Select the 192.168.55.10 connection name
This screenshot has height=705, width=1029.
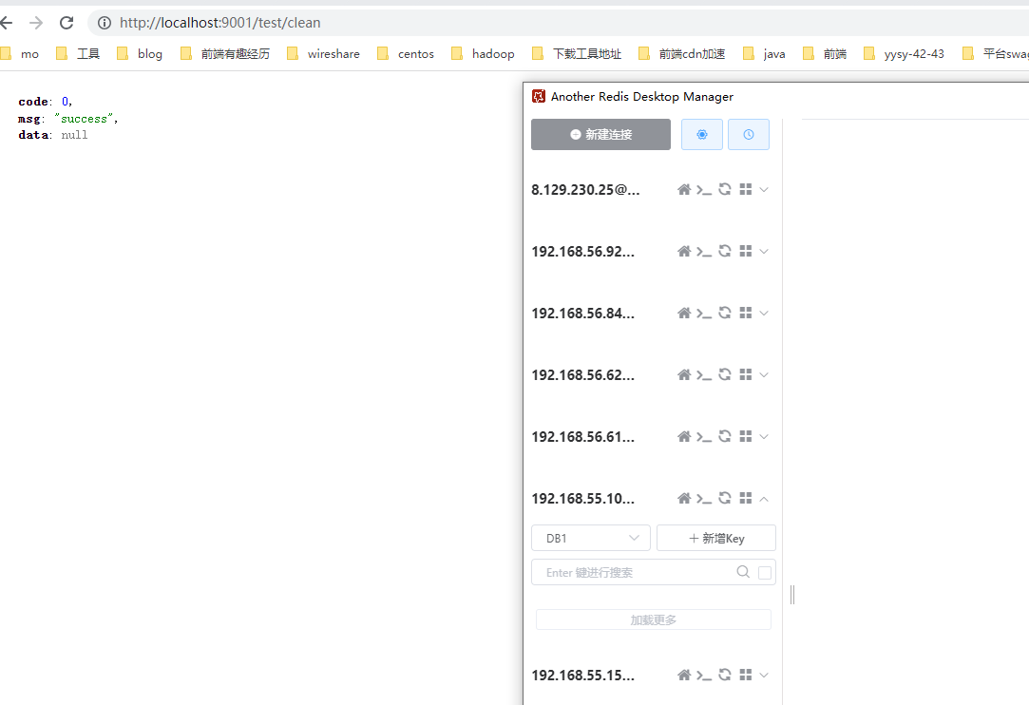[x=582, y=498]
